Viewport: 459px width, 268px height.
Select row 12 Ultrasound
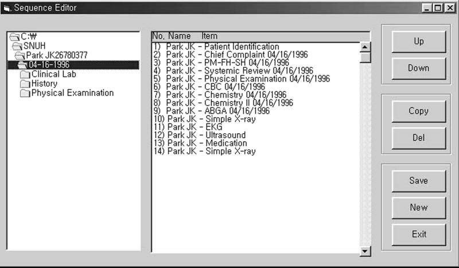point(200,135)
